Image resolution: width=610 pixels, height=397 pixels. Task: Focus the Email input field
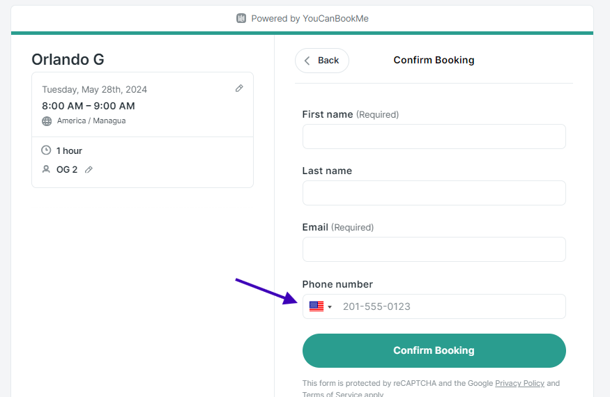434,249
